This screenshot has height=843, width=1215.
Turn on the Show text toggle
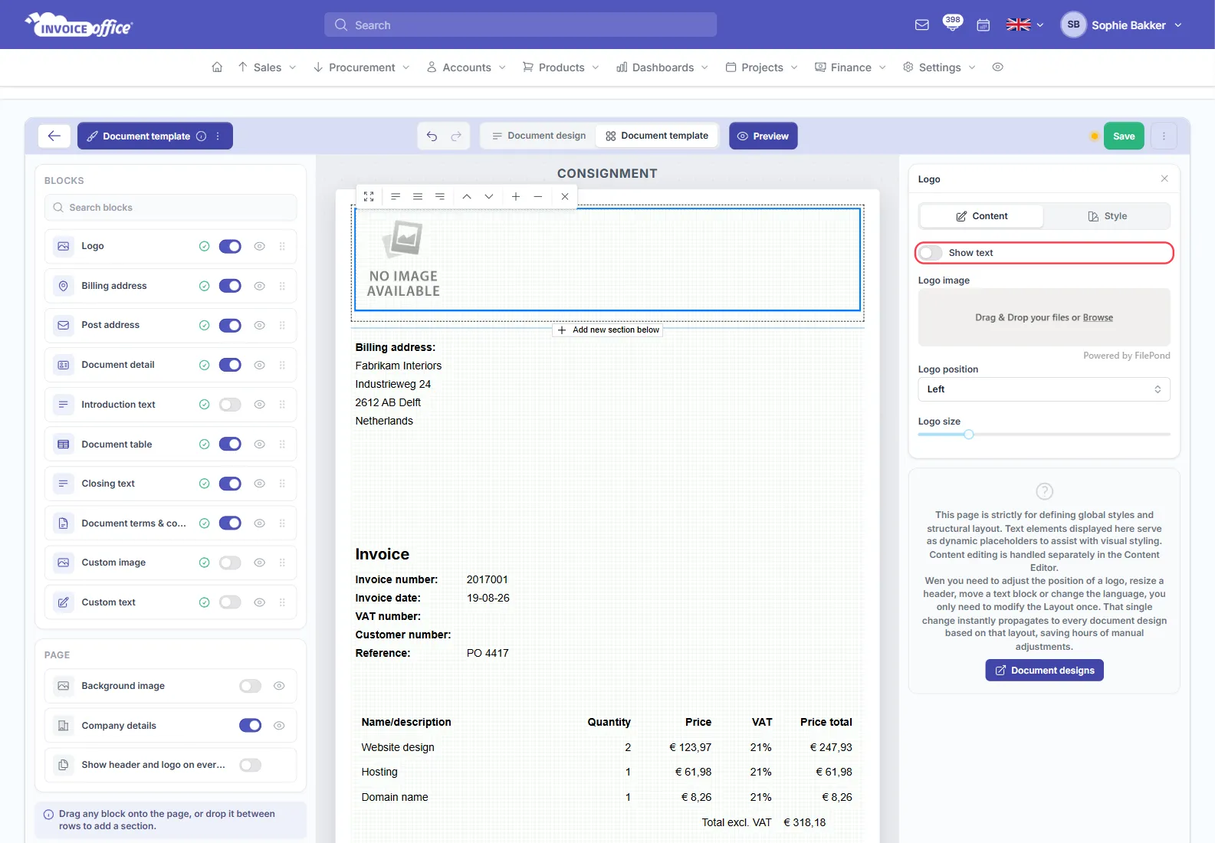[x=931, y=253]
